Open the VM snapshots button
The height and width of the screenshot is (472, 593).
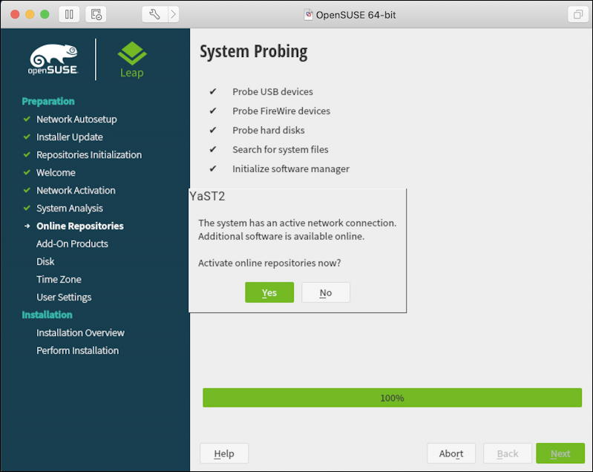pyautogui.click(x=96, y=15)
